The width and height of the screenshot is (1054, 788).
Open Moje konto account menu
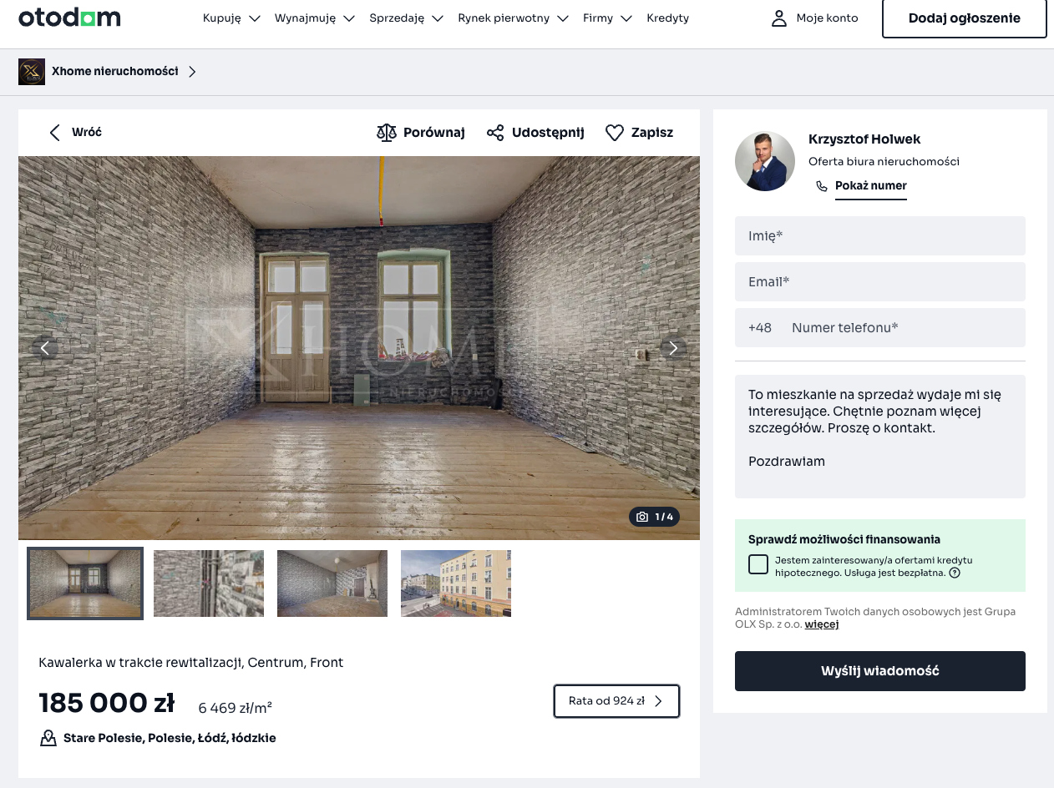point(814,18)
